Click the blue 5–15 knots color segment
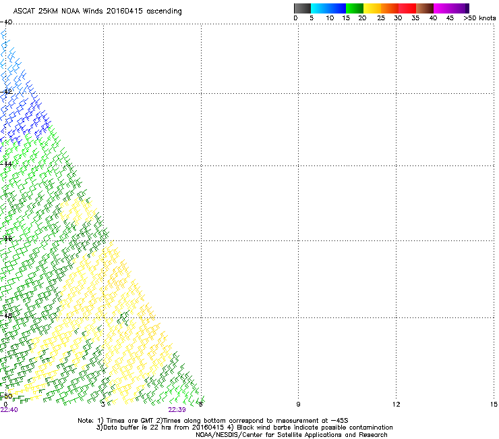The height and width of the screenshot is (439, 499). 328,8
